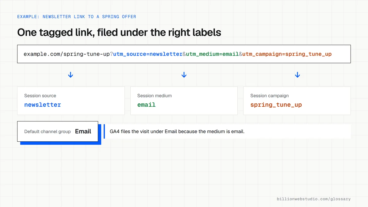The image size is (368, 207).
Task: Click the 'Example: Newsletter link to a spring offer' caption
Action: point(76,17)
